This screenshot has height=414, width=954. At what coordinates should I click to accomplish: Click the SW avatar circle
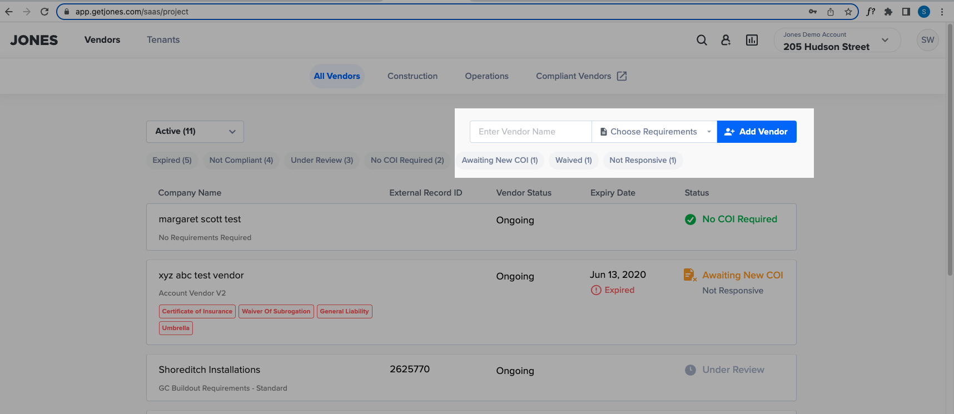pos(927,40)
